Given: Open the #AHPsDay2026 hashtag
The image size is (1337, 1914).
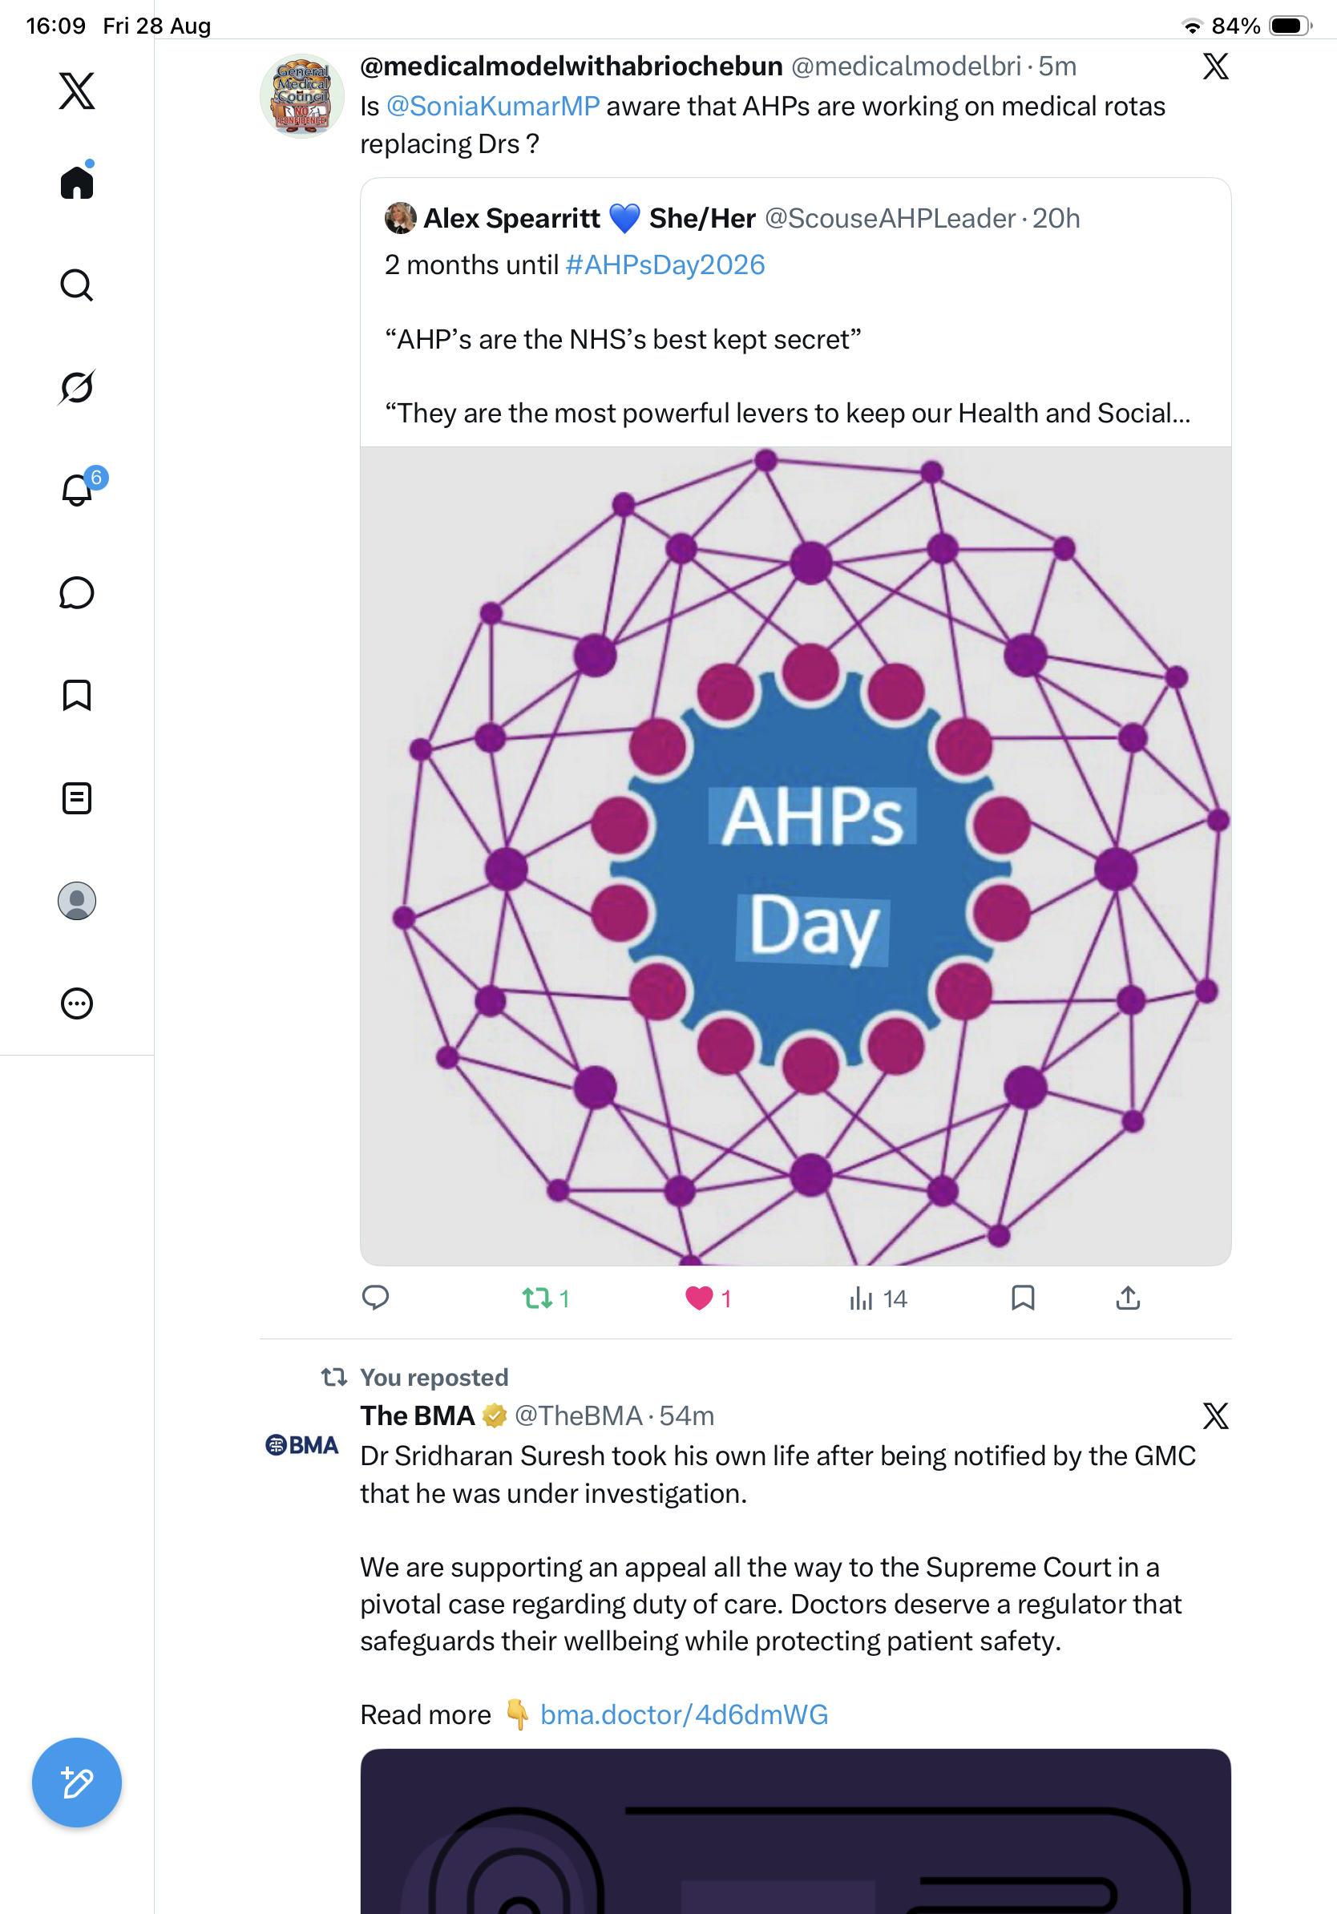Looking at the screenshot, I should (665, 265).
